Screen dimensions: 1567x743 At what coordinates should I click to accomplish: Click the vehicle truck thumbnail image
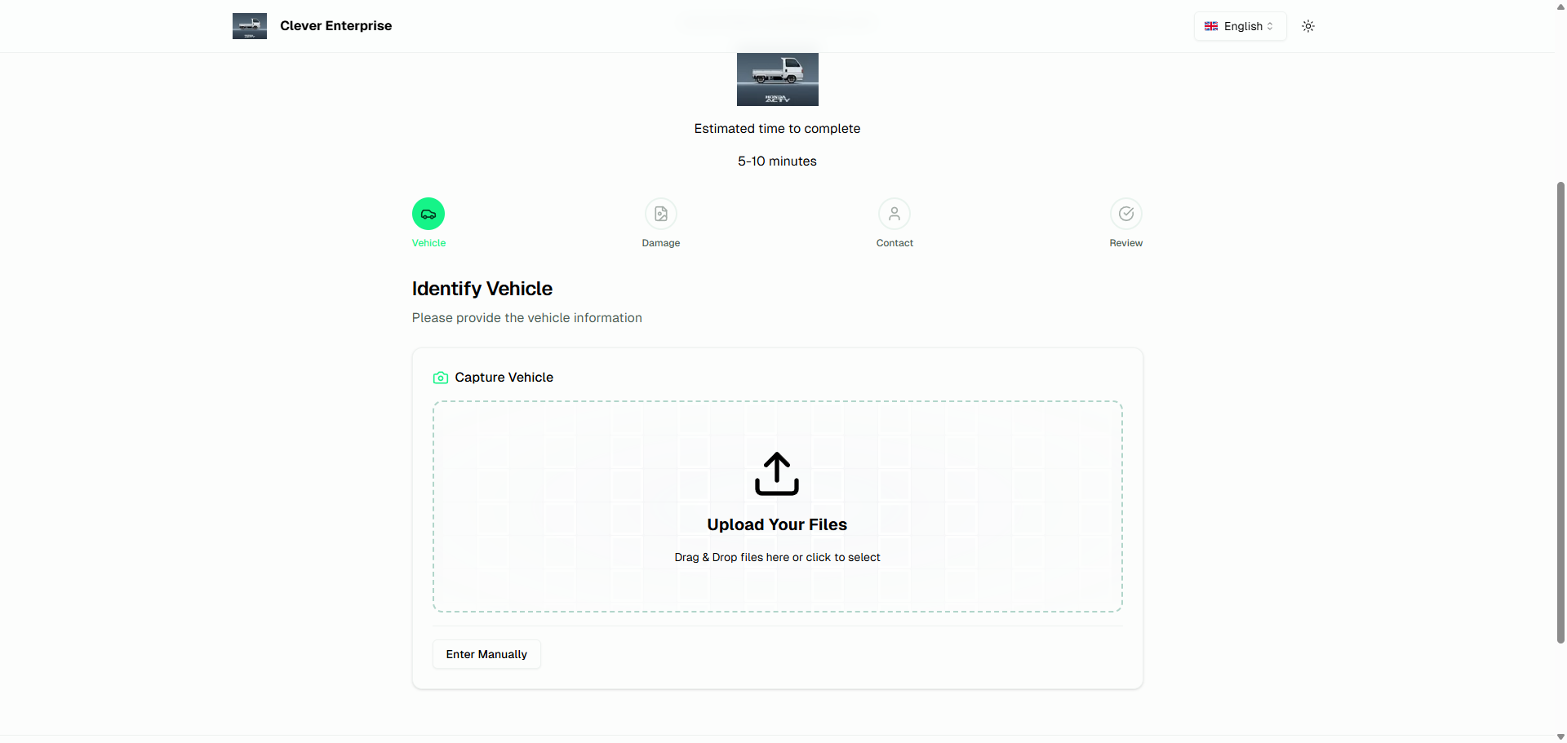click(776, 79)
